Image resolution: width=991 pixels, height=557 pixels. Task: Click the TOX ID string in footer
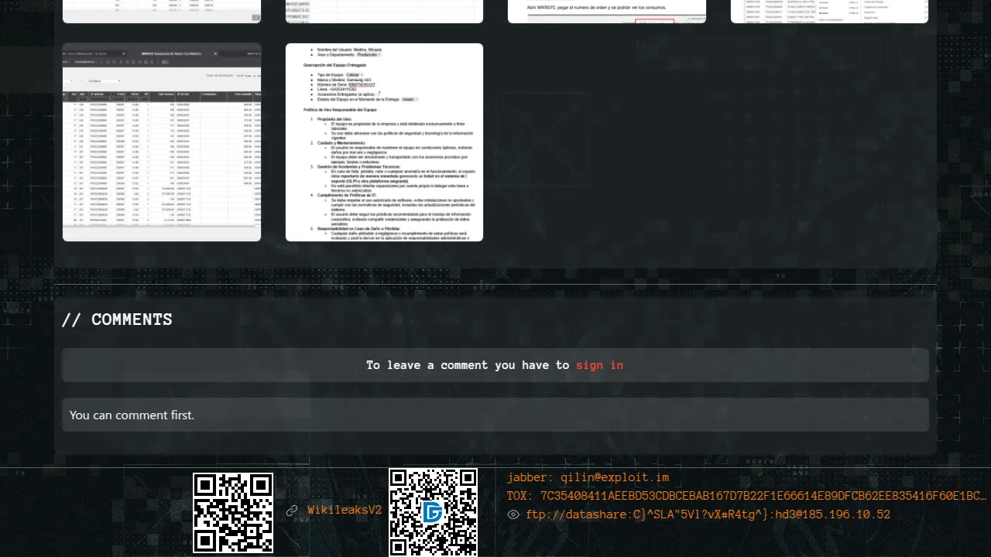pyautogui.click(x=763, y=496)
